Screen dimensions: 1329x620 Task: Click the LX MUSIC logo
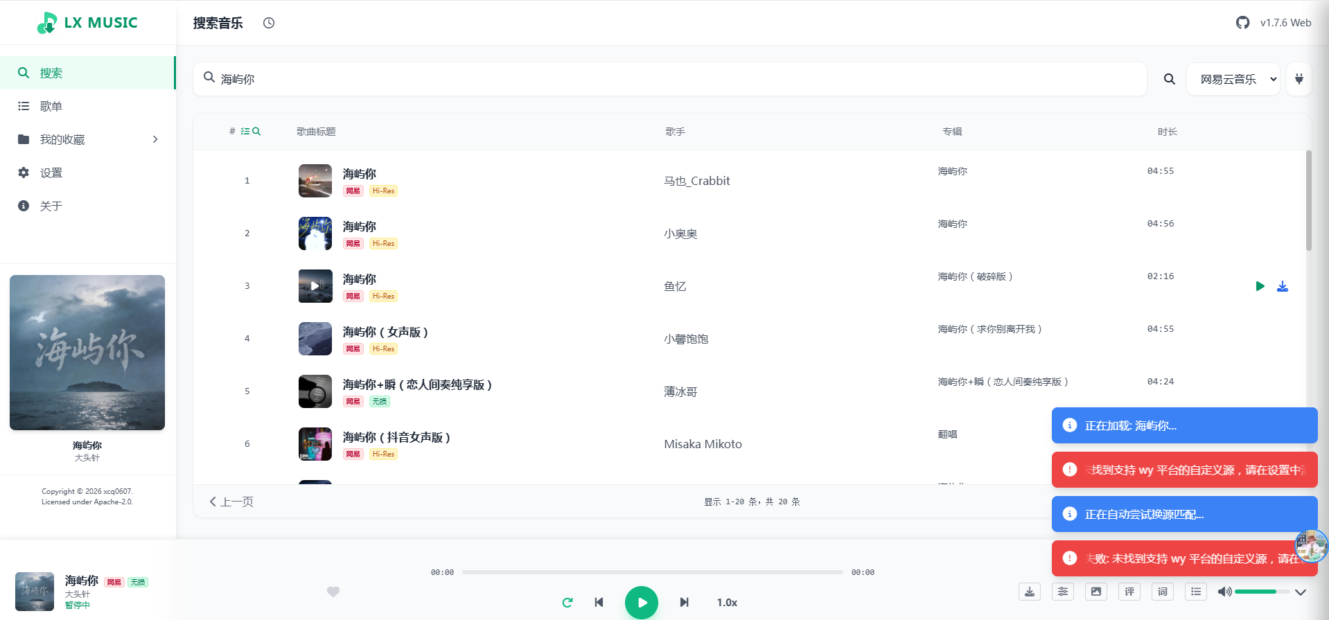pos(87,23)
